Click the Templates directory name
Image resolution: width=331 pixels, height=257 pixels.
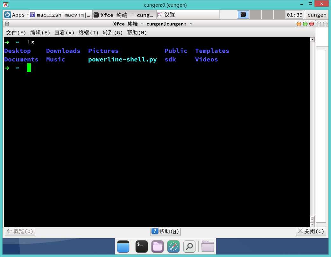[x=212, y=51]
